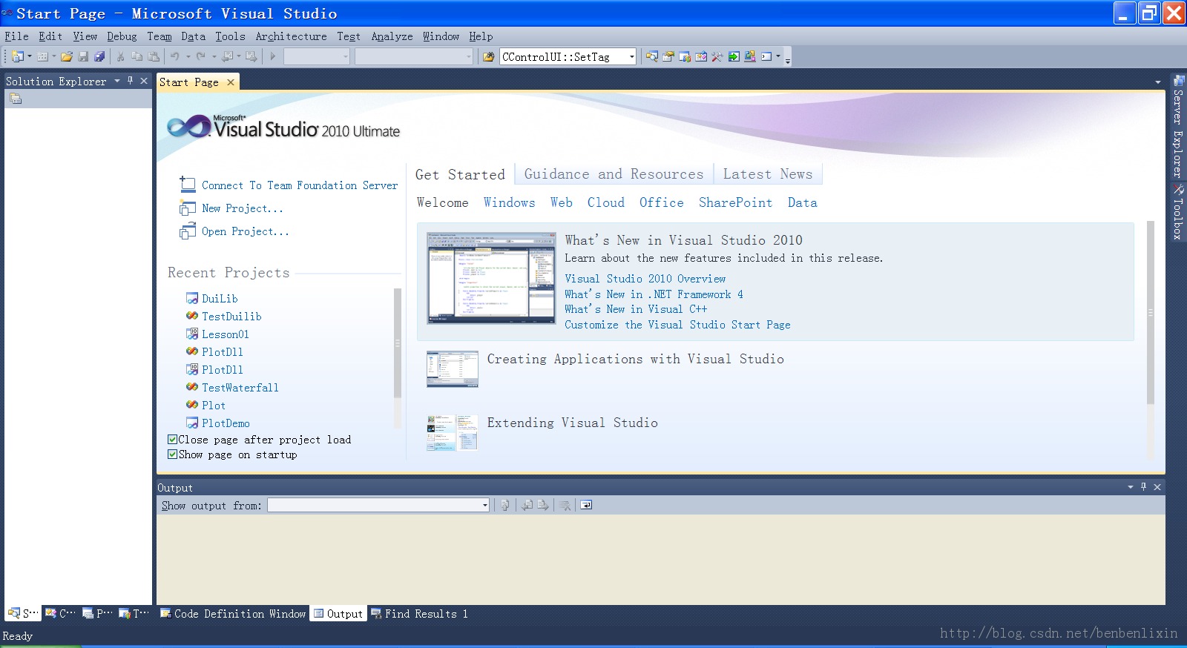This screenshot has width=1187, height=648.
Task: Open Solution Explorer from the toolbar icon
Action: click(652, 56)
